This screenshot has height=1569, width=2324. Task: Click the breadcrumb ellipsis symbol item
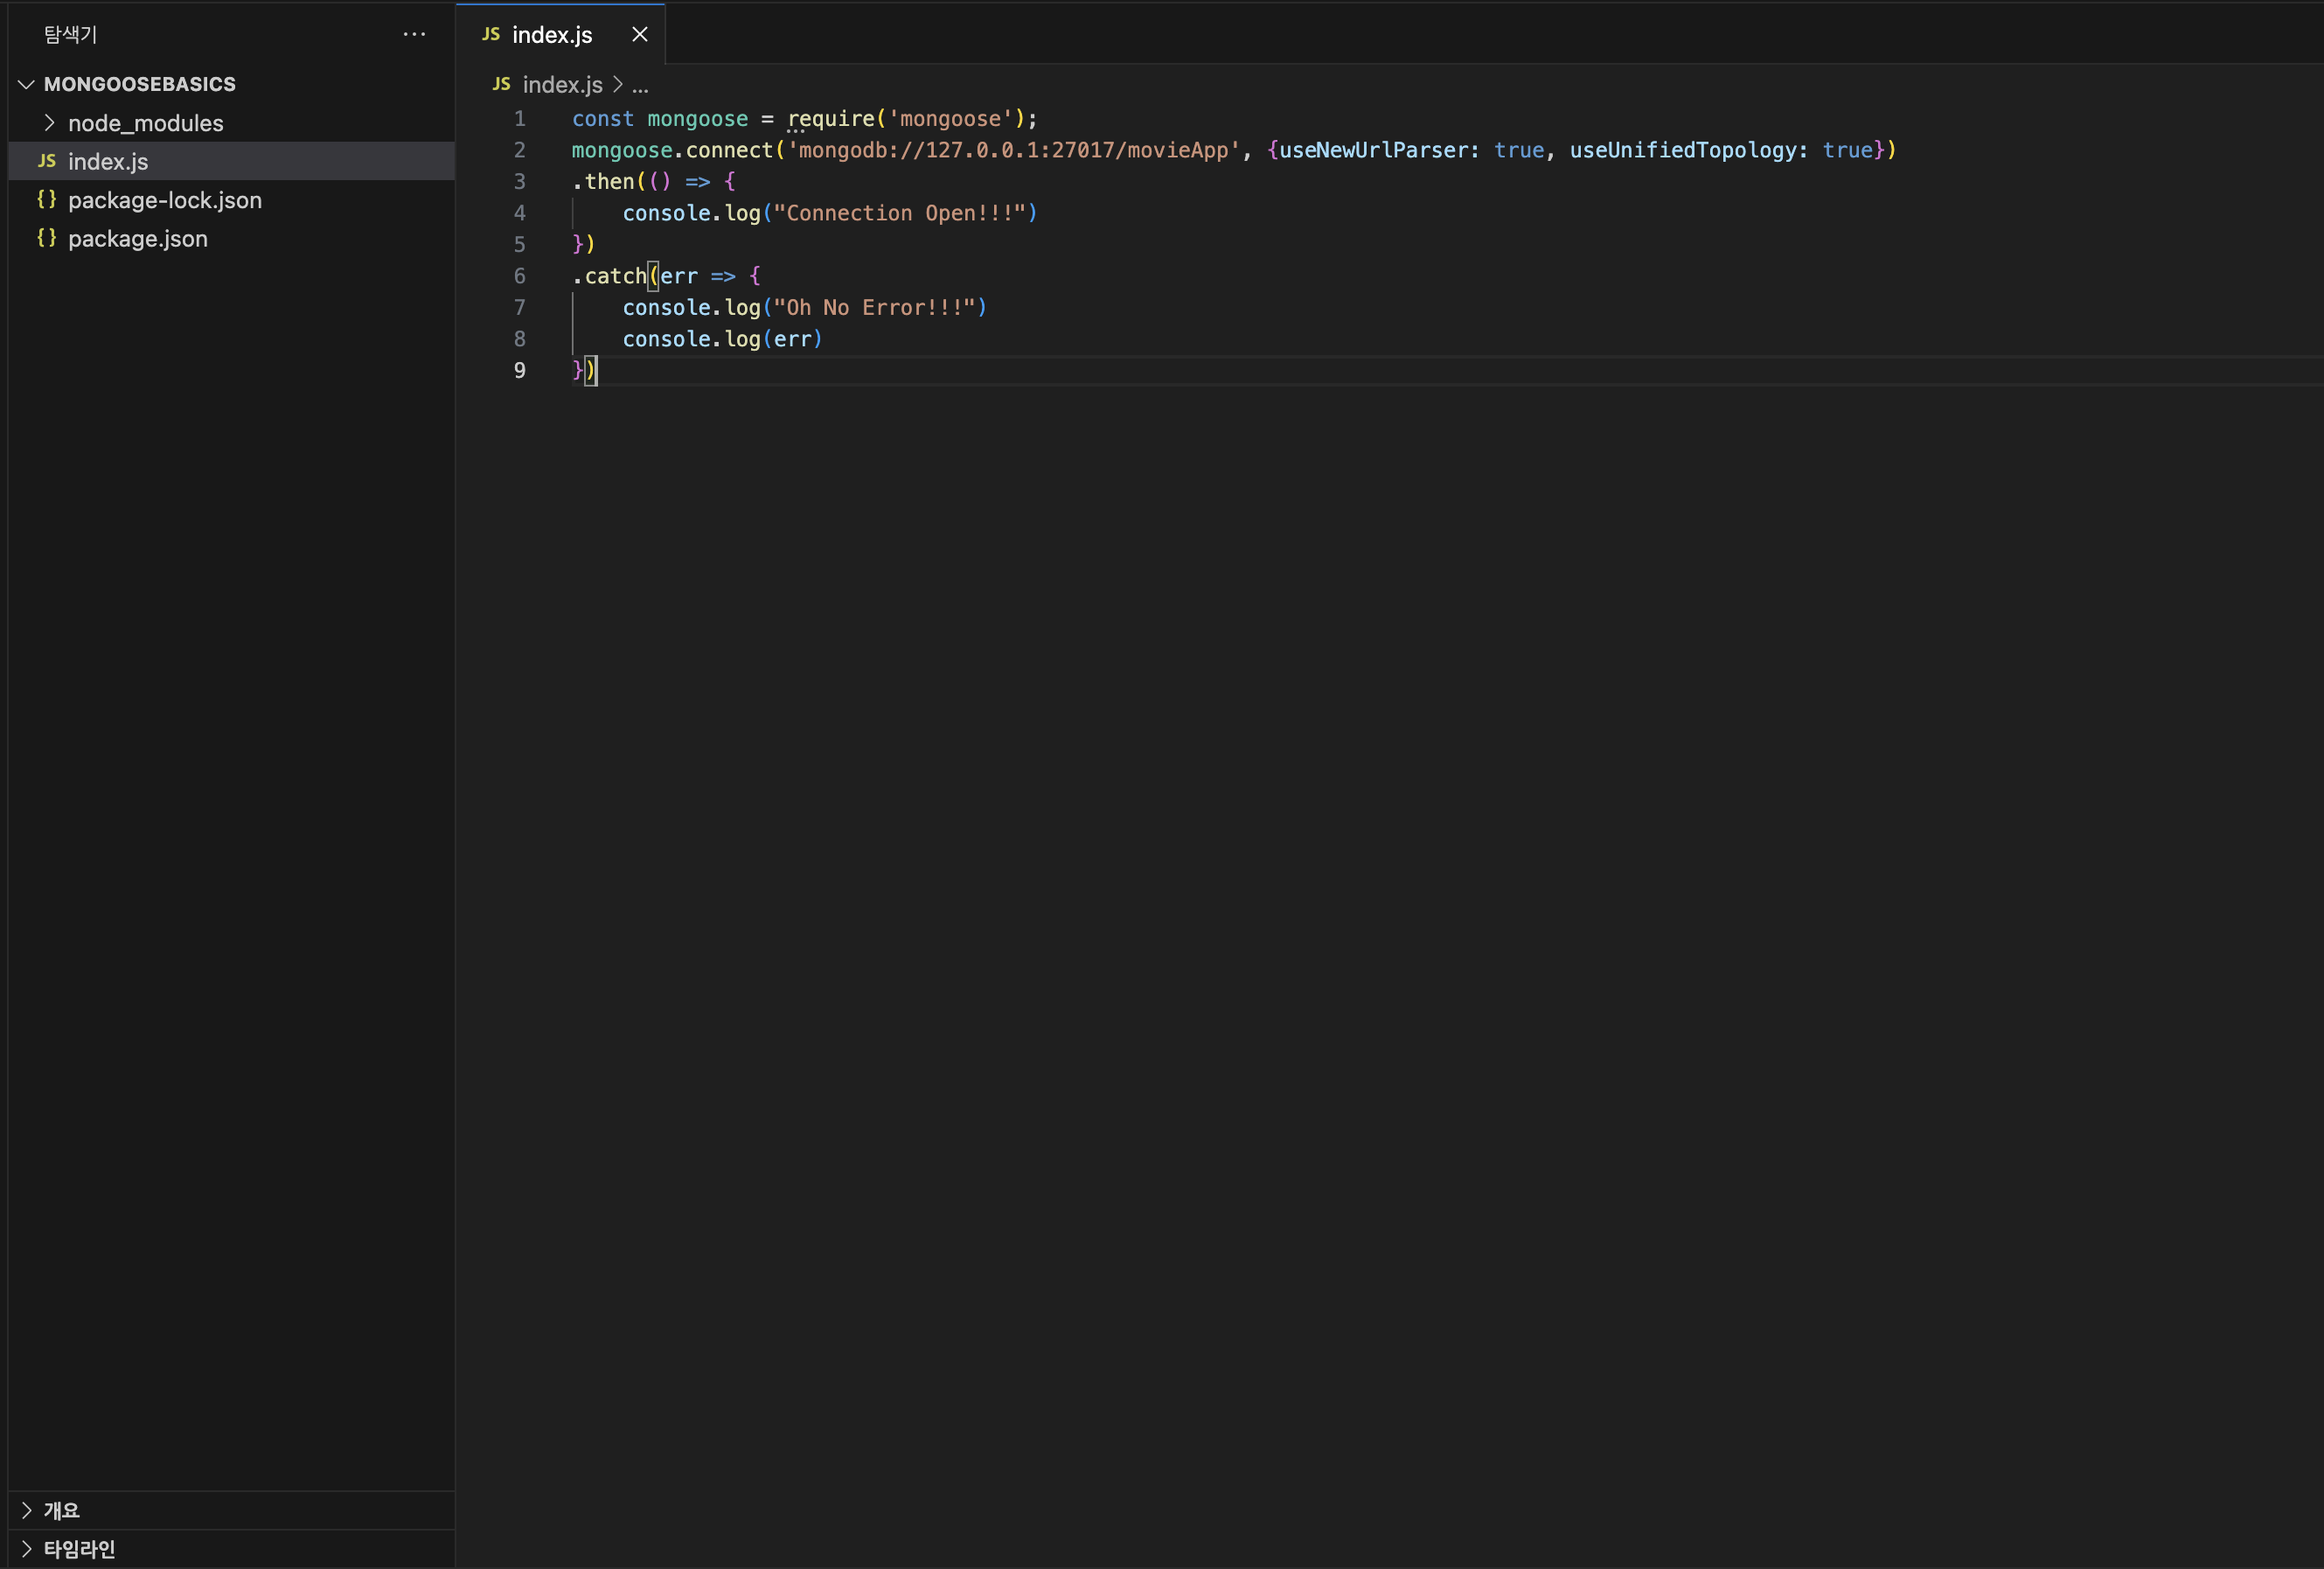point(640,85)
